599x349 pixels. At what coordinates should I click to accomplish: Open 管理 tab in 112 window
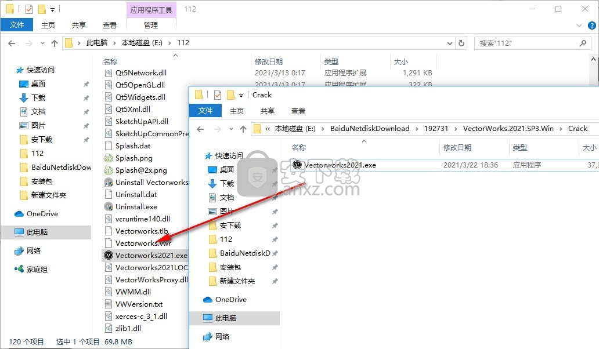point(151,25)
